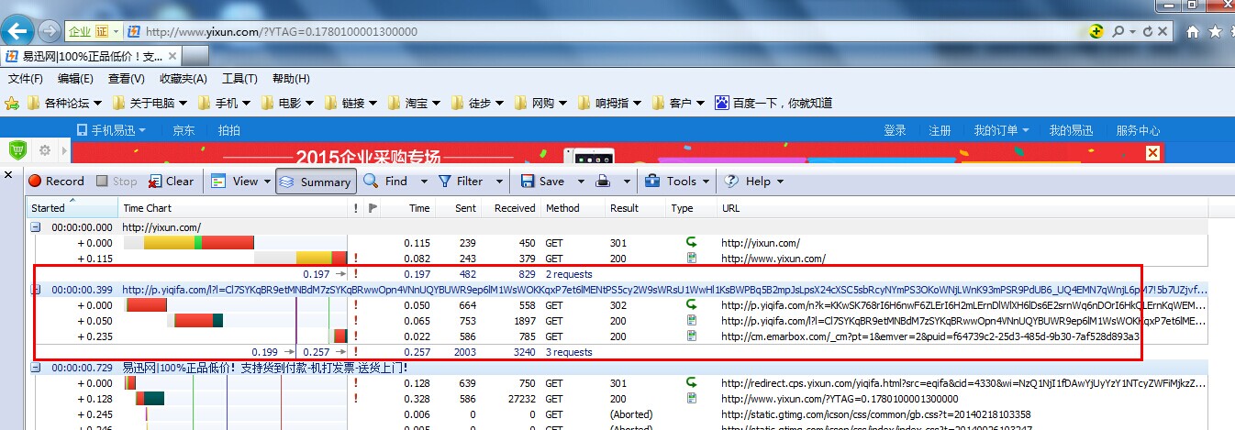Open the 我的订单 dropdown on the page
This screenshot has width=1235, height=430.
(x=1001, y=130)
